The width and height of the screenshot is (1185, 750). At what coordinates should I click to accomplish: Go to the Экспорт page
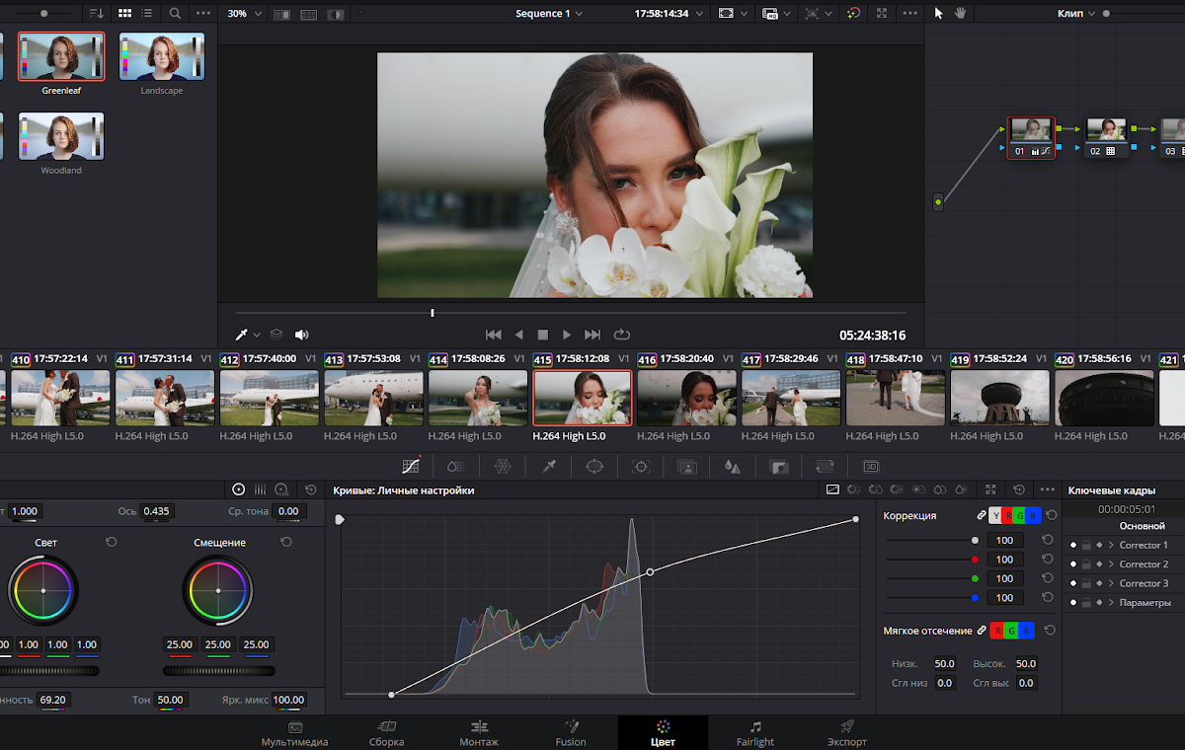click(x=846, y=733)
